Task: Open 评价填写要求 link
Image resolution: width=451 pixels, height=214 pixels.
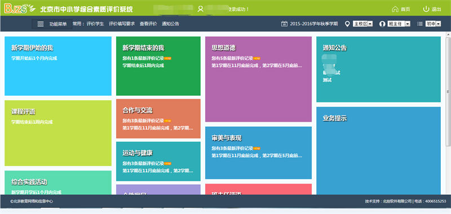Action: (x=122, y=24)
